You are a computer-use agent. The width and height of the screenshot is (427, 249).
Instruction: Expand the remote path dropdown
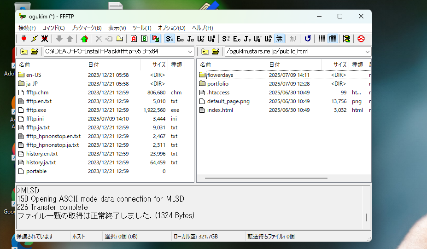tap(367, 52)
